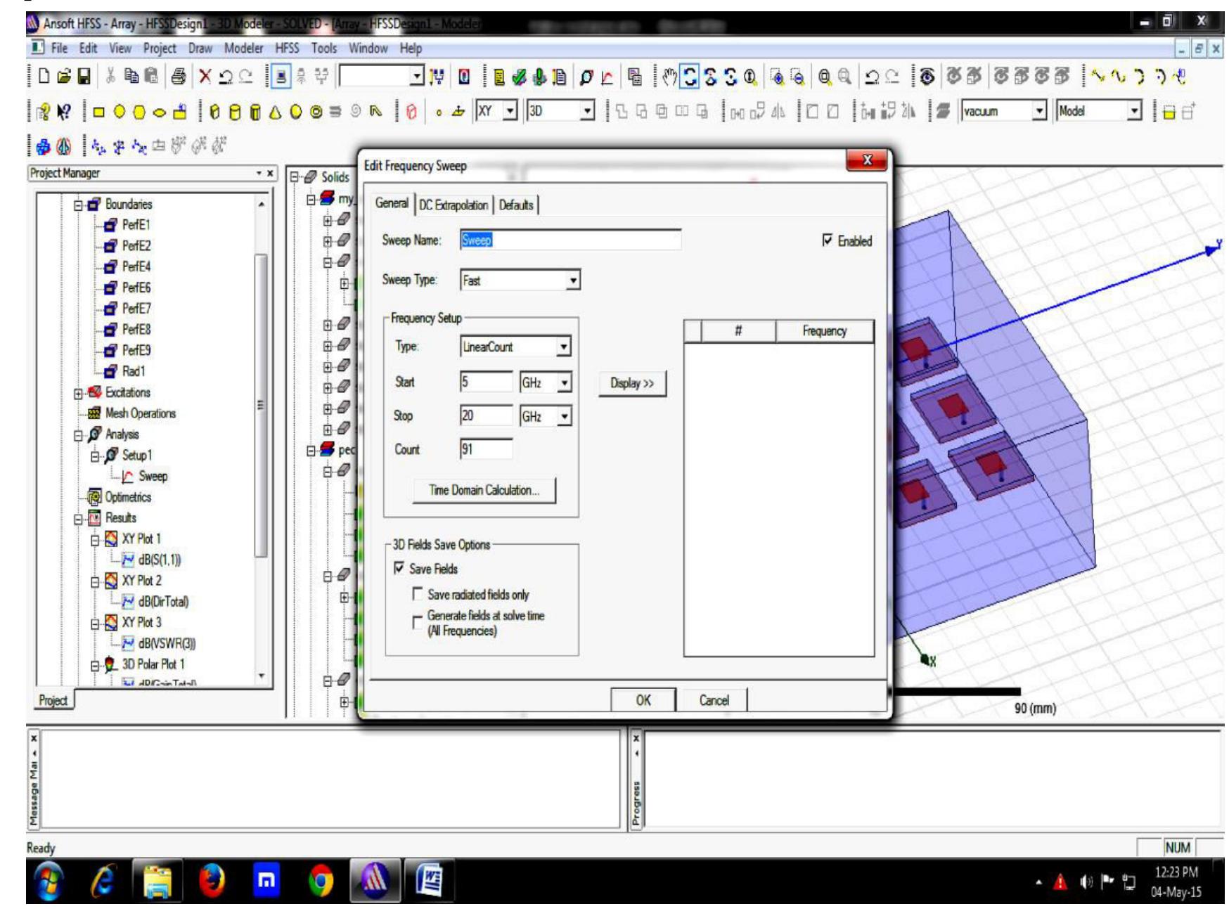Viewport: 1229px width, 909px height.
Task: Select the Draw cone tool
Action: click(276, 112)
